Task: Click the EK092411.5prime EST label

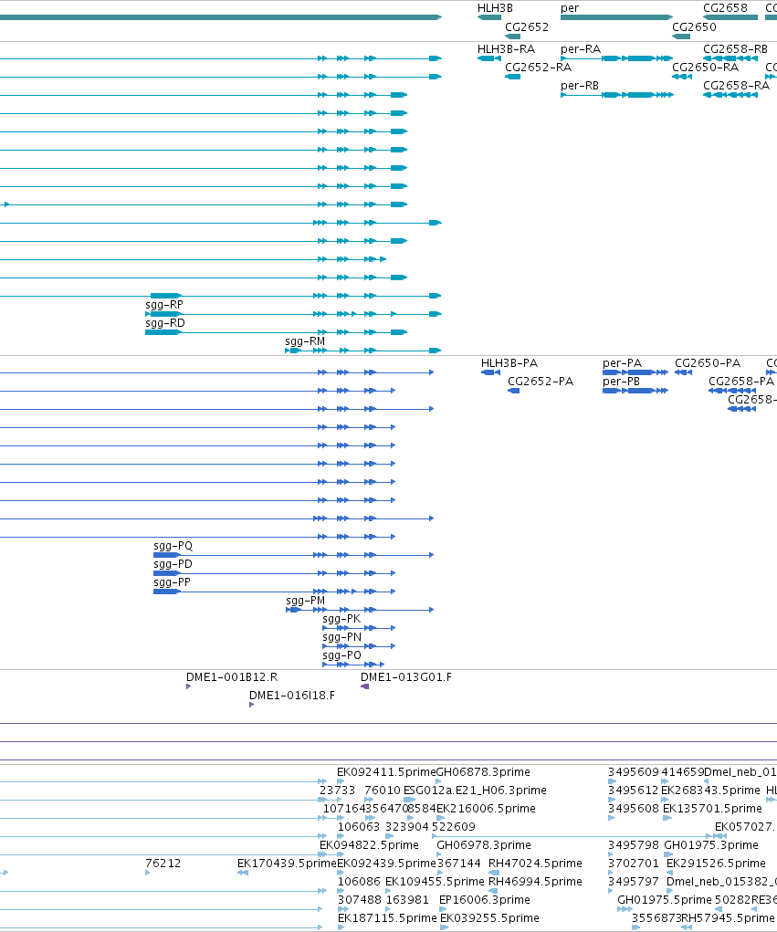Action: (x=386, y=772)
